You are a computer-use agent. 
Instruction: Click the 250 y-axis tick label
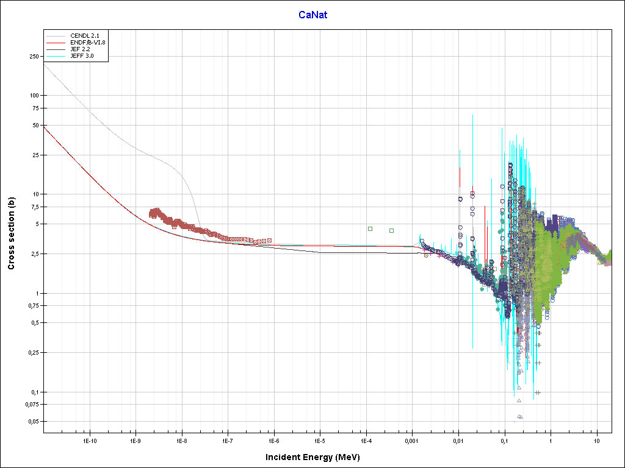pyautogui.click(x=34, y=57)
